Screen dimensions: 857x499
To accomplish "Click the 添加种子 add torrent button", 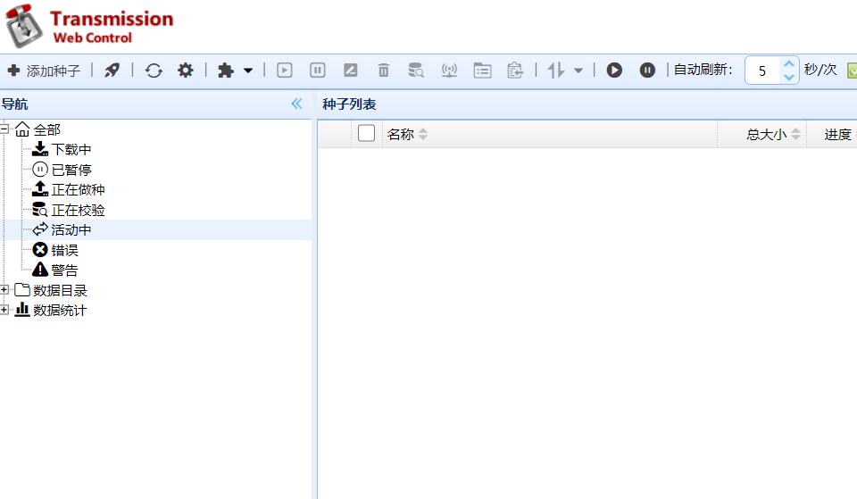I will click(44, 71).
